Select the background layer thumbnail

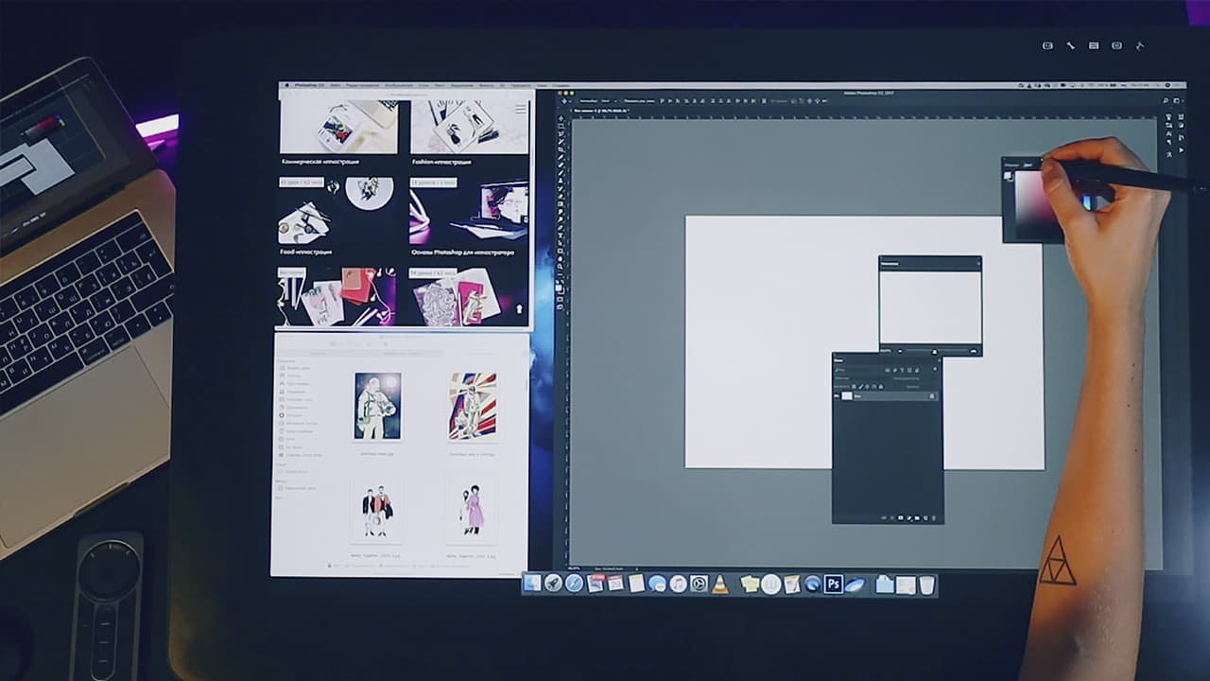pyautogui.click(x=847, y=396)
